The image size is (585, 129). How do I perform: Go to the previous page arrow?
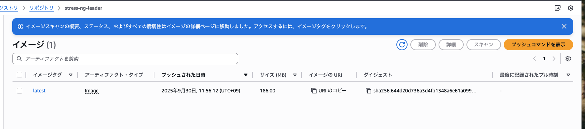point(534,59)
